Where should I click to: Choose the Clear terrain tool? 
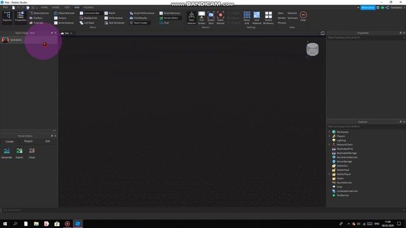tap(32, 153)
